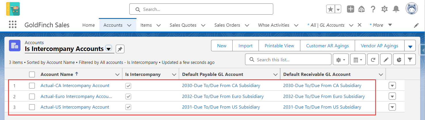425x120 pixels.
Task: Open the App Launcher dots grid
Action: 13,25
